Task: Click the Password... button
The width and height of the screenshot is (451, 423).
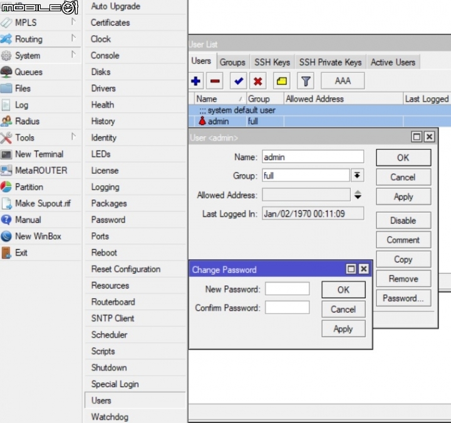Action: 403,298
